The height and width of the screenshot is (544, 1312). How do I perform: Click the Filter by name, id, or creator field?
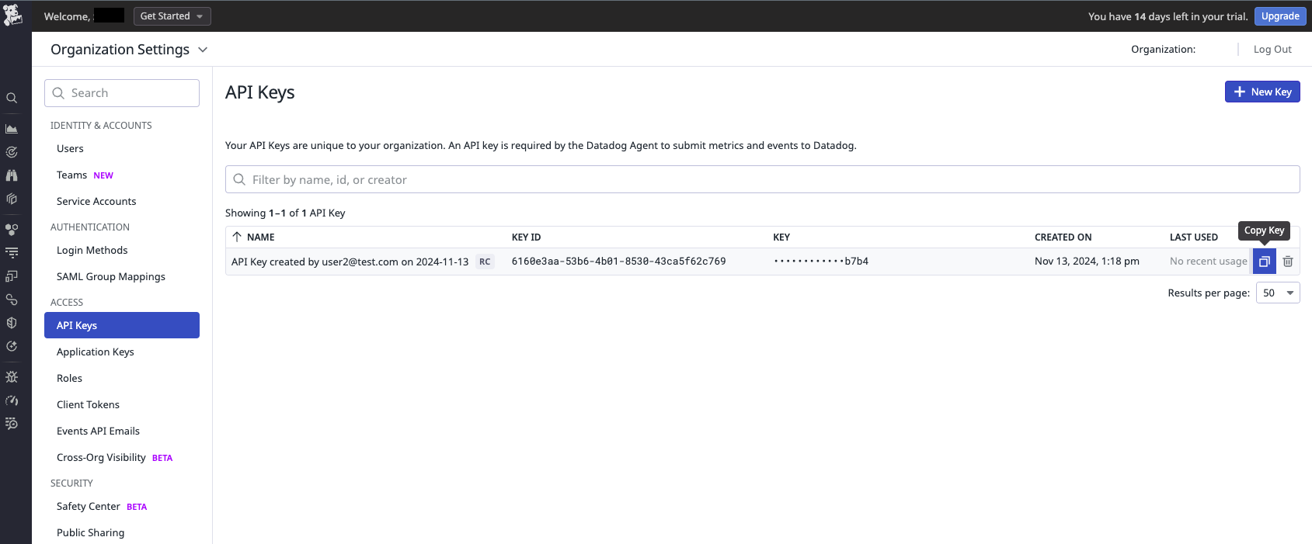(763, 179)
